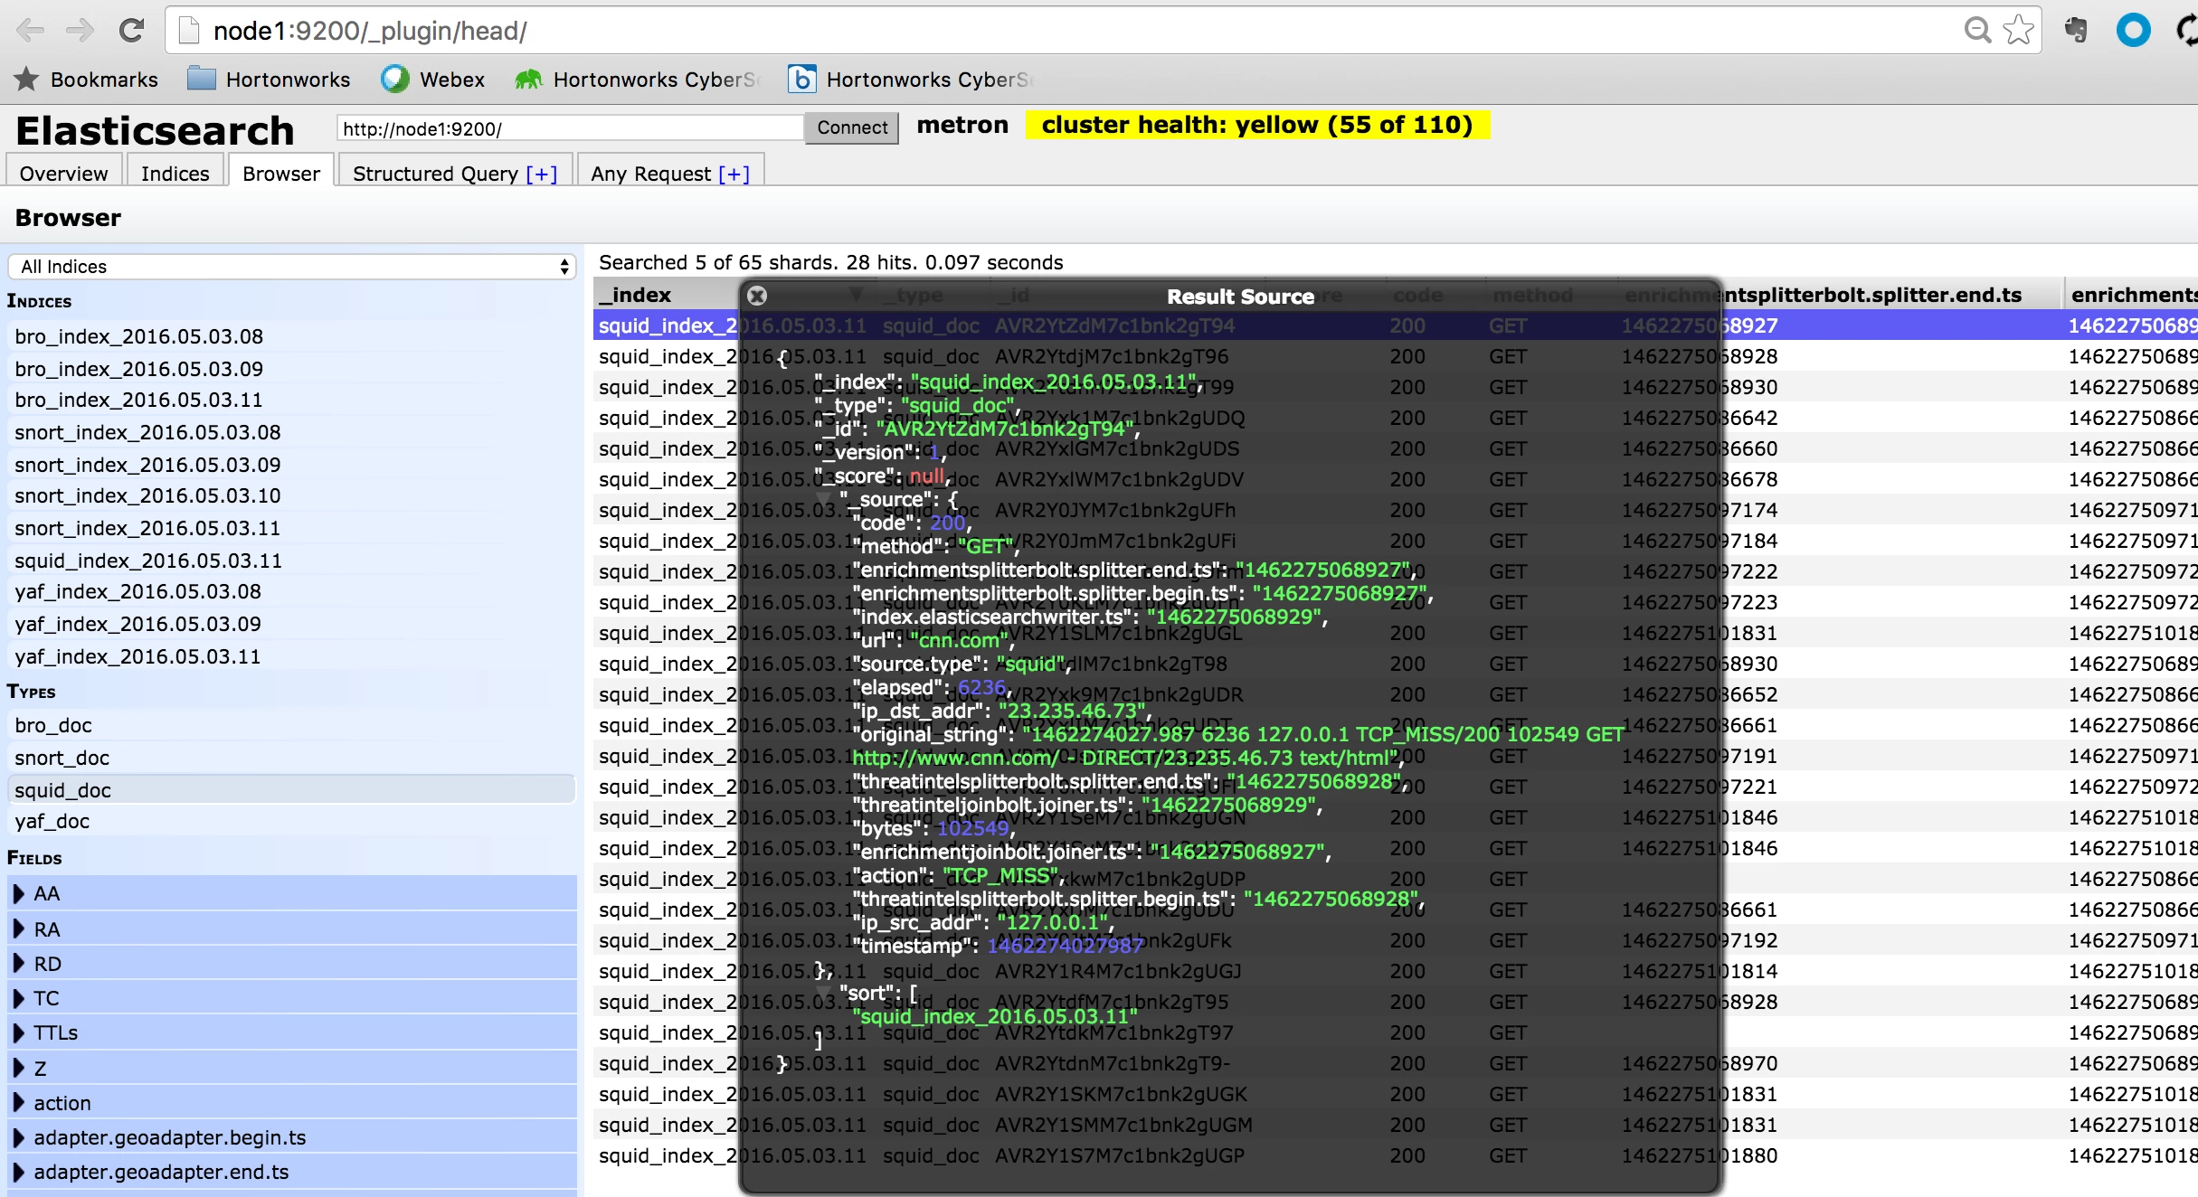
Task: Select index bro_index_2016.05.03.09
Action: (x=292, y=369)
